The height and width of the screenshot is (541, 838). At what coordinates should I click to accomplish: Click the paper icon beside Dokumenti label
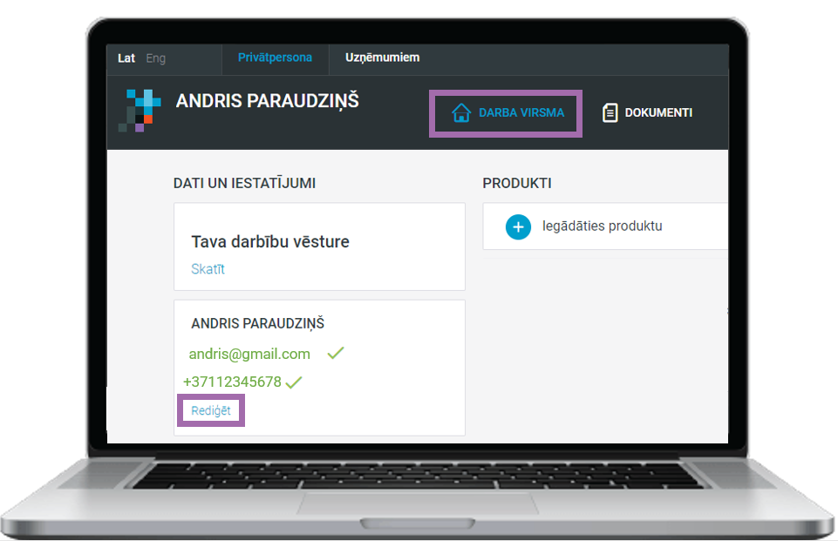tap(609, 112)
